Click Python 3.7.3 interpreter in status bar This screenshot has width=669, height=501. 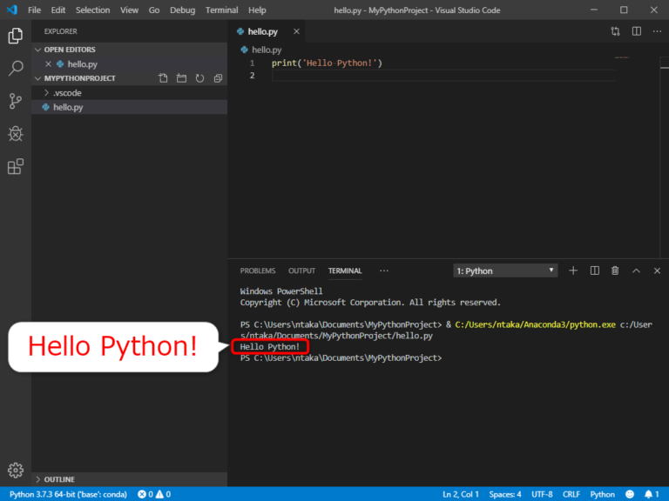67,494
